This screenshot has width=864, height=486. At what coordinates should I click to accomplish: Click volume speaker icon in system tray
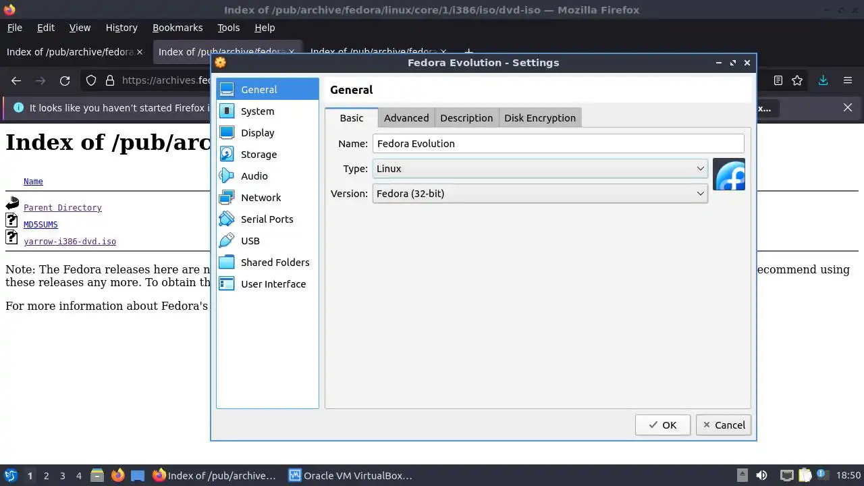[761, 475]
